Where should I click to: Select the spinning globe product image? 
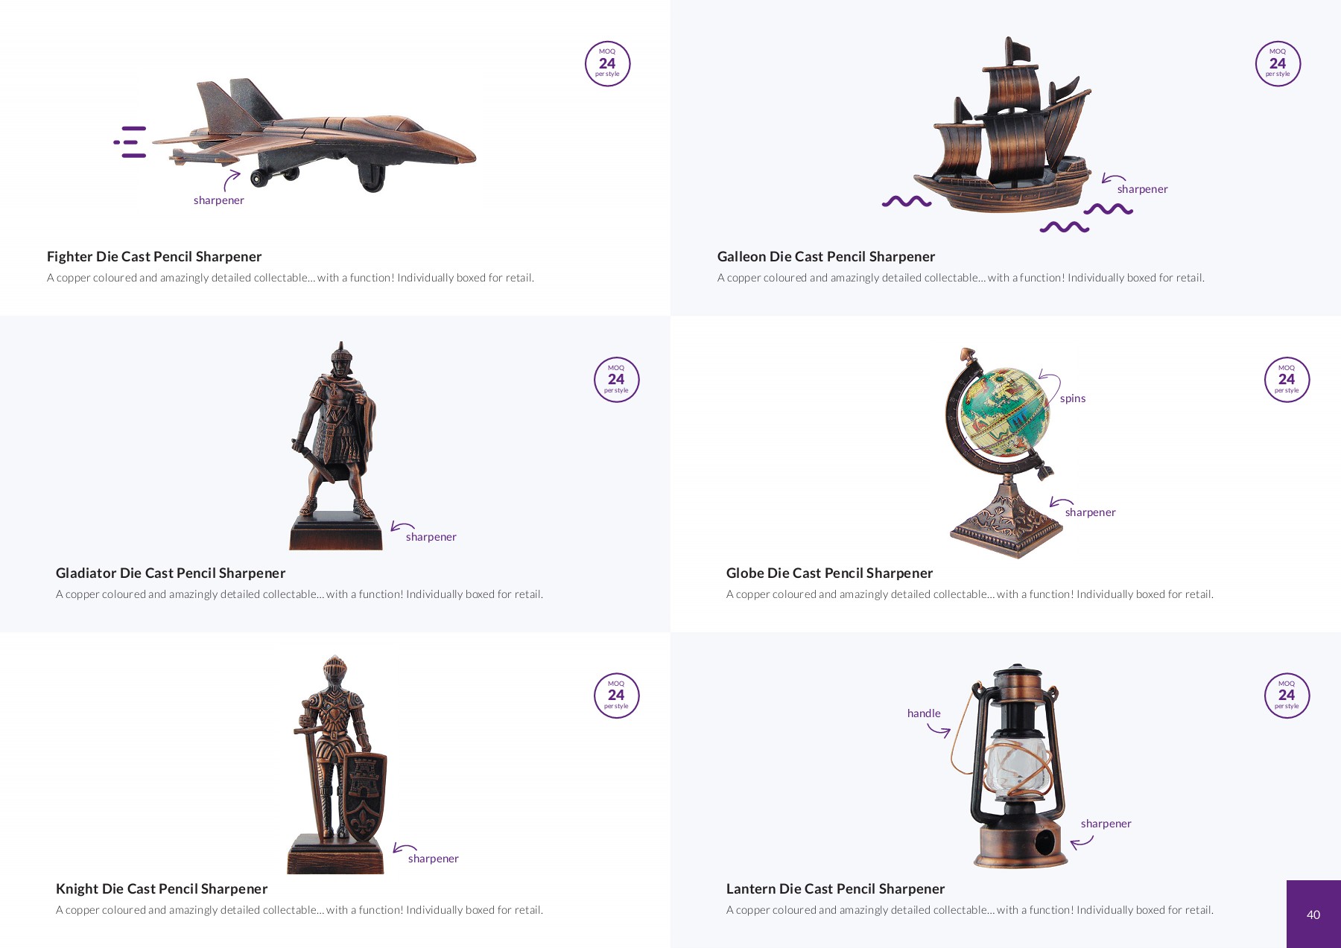tap(1004, 453)
